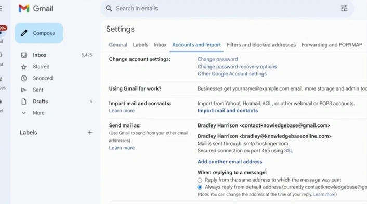Image resolution: width=367 pixels, height=204 pixels.
Task: Open Sent folder label
Action: (x=38, y=90)
